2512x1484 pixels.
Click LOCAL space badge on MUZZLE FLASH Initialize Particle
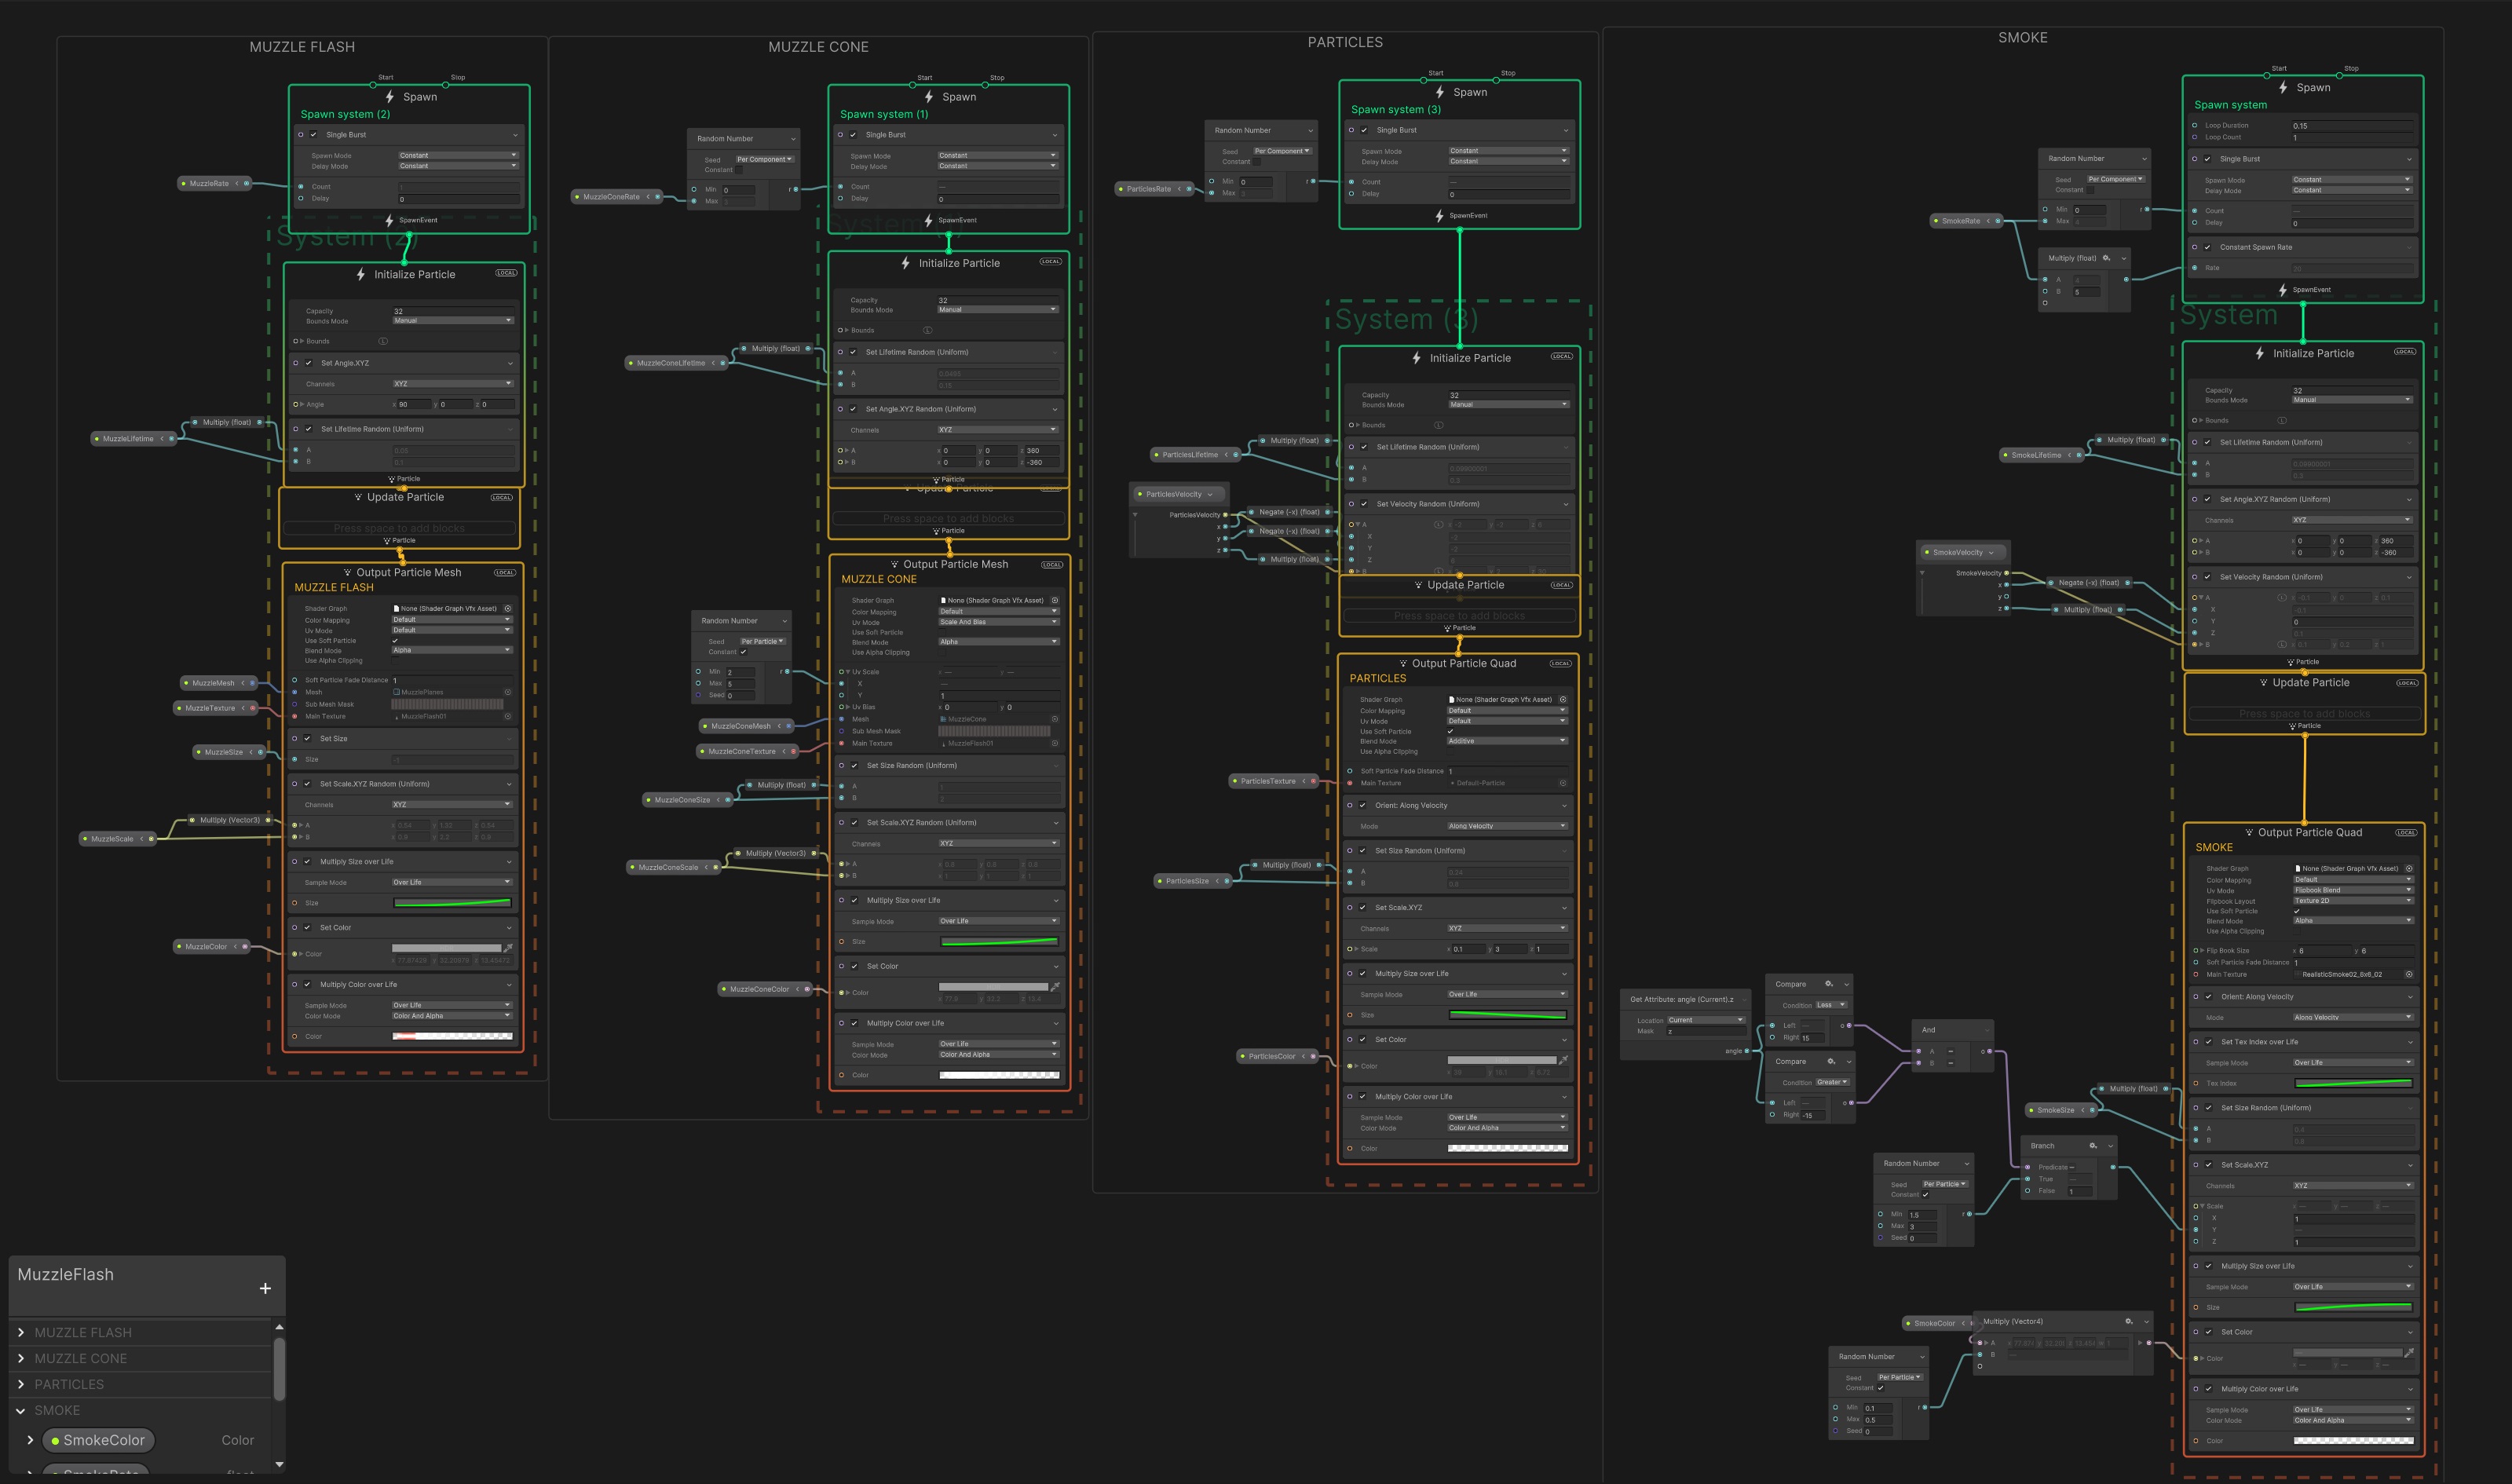(x=506, y=272)
